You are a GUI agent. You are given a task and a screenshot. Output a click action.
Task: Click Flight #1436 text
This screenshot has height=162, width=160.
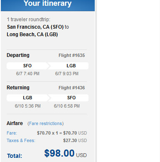point(71,88)
